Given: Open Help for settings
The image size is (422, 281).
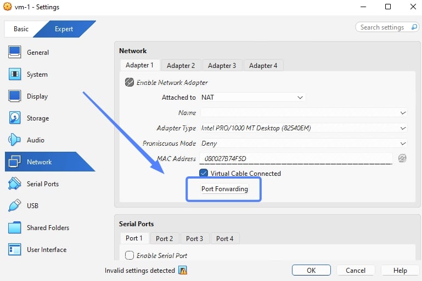Looking at the screenshot, I should point(400,270).
